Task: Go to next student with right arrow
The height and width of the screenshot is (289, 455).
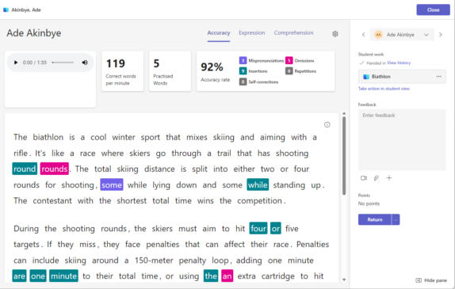Action: coord(441,35)
